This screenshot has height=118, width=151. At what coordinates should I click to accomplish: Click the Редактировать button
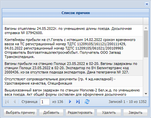pos(80,112)
